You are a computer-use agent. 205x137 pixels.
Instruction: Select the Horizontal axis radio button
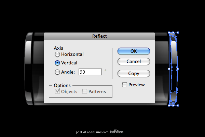pyautogui.click(x=57, y=54)
